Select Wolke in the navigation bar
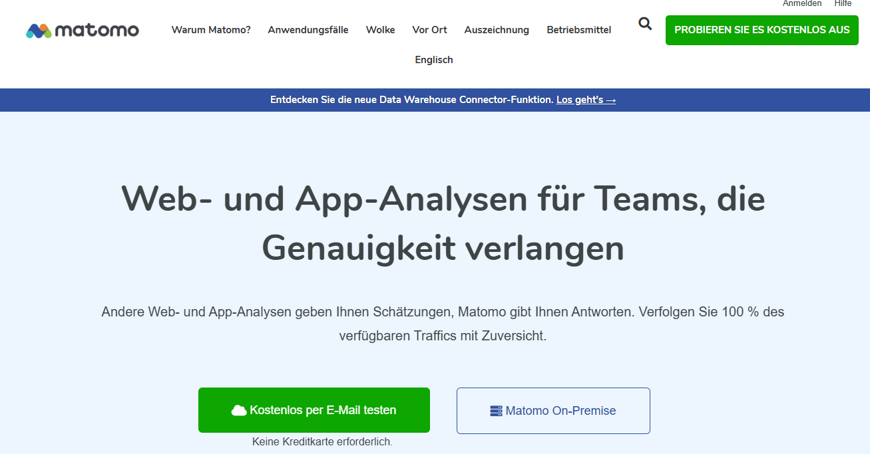The height and width of the screenshot is (454, 870). tap(380, 30)
